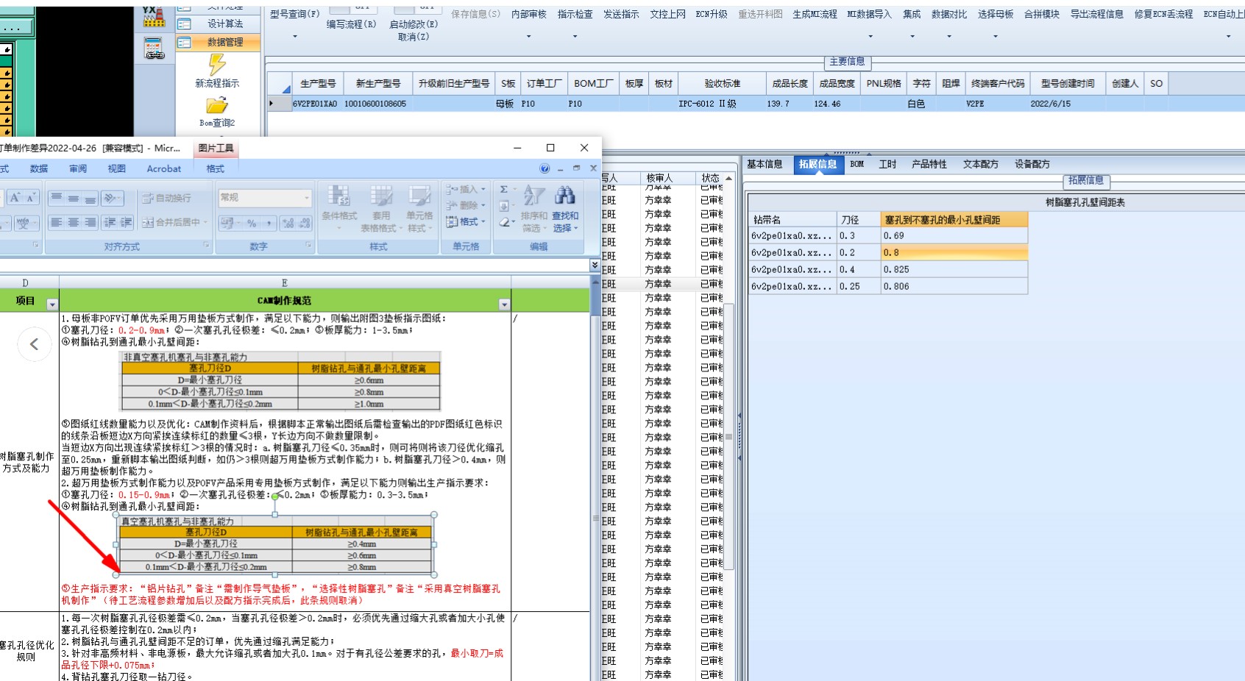Expand the 插入 cells dropdown
The height and width of the screenshot is (681, 1245).
pos(483,190)
